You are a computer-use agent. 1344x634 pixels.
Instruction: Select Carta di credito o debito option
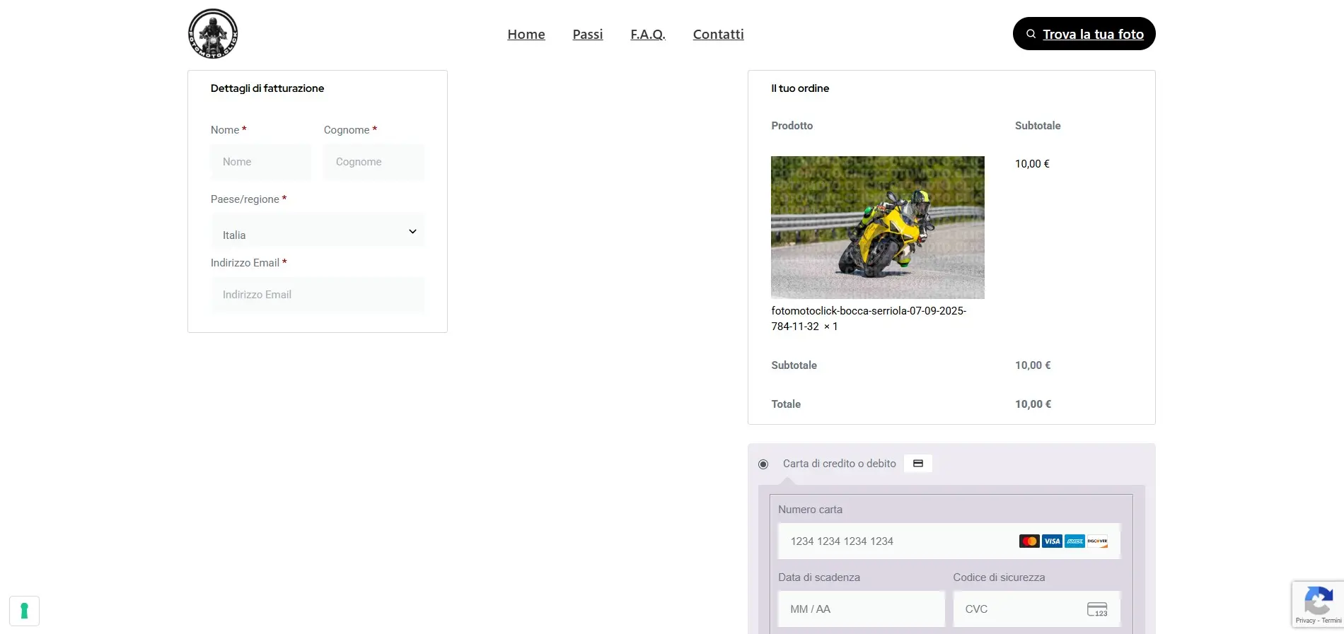tap(763, 464)
